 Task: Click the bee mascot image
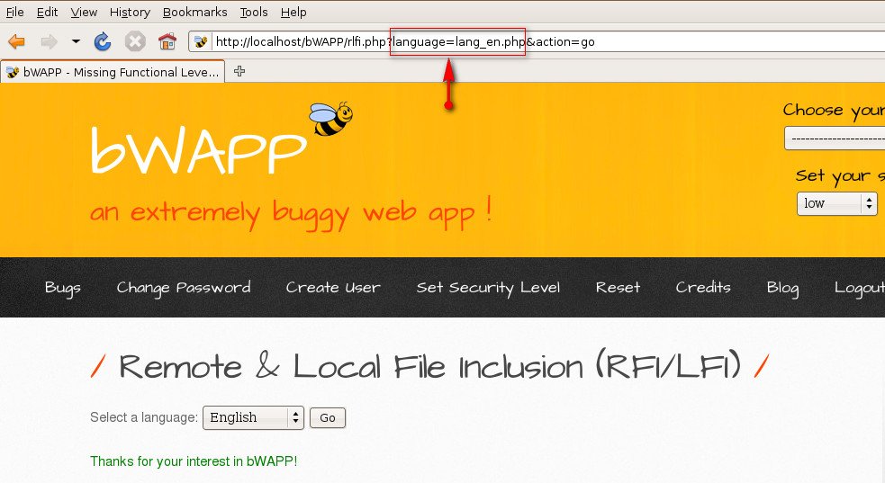click(330, 119)
